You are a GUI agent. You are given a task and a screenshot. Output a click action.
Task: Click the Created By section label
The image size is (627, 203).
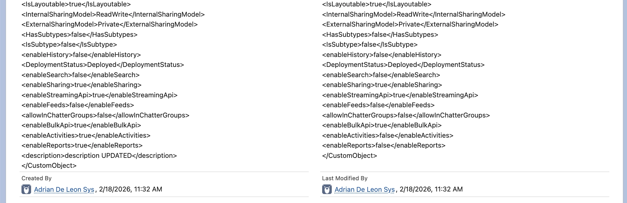click(x=36, y=178)
